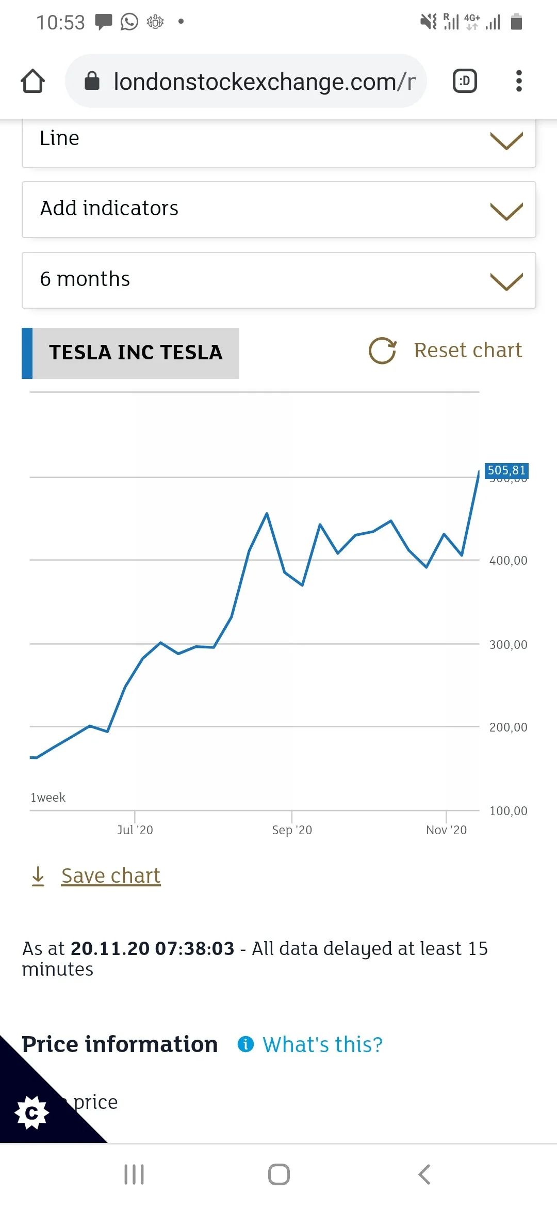Image resolution: width=557 pixels, height=1208 pixels.
Task: Expand the 6 months period dropdown
Action: (x=279, y=280)
